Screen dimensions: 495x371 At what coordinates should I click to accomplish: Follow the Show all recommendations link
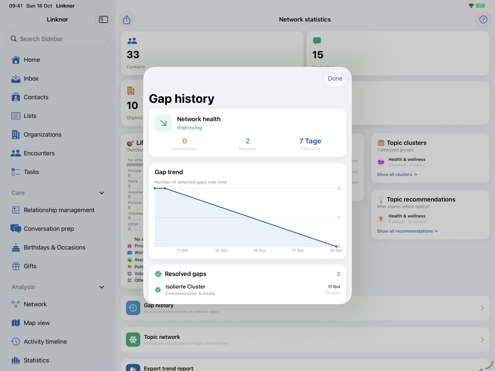coord(407,231)
